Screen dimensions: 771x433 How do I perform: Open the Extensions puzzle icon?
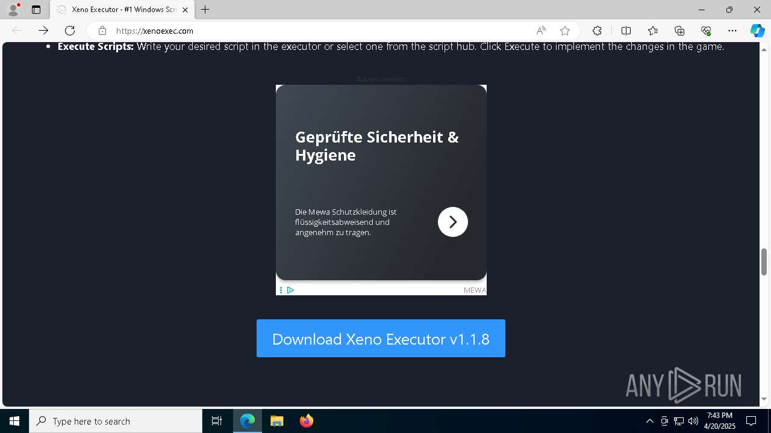pos(597,31)
